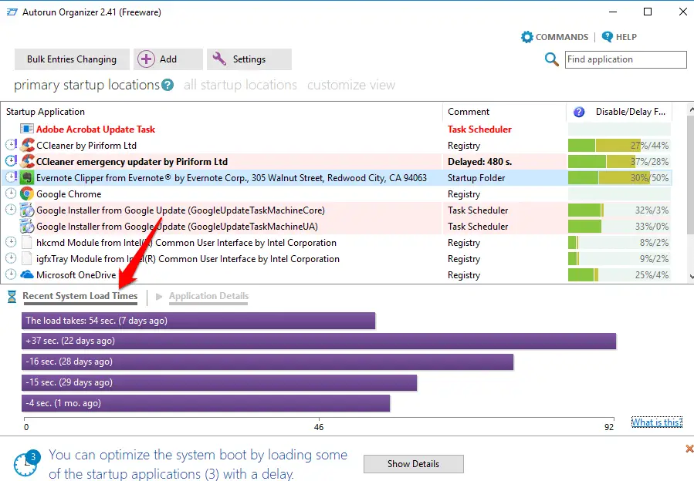The image size is (694, 481).
Task: Click the Add button
Action: 168,59
